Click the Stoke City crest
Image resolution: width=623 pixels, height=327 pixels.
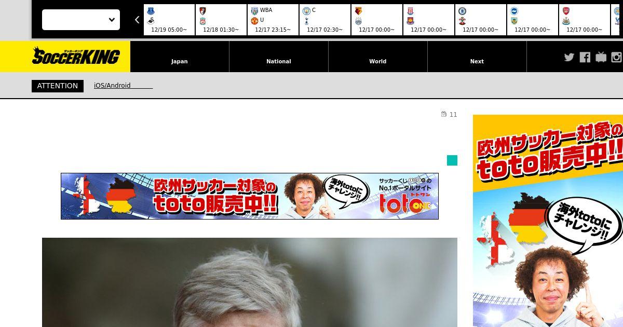pyautogui.click(x=410, y=11)
